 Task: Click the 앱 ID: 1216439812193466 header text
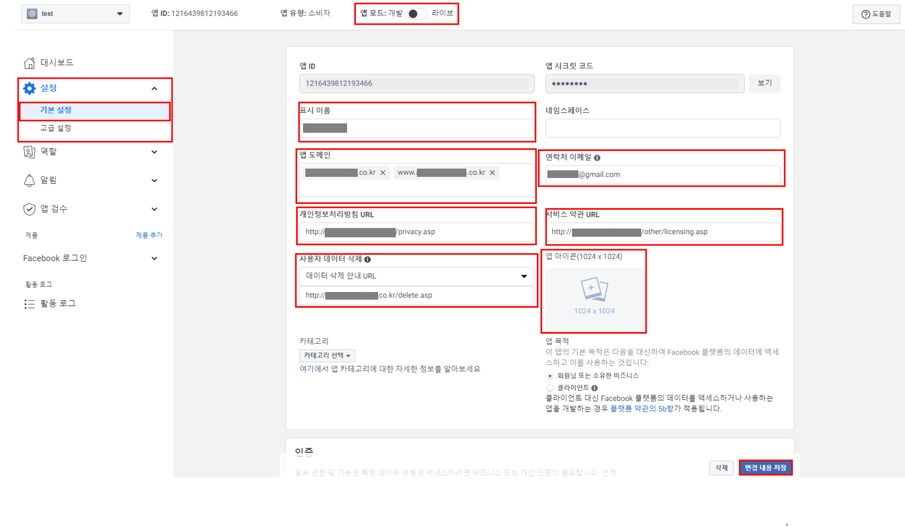pyautogui.click(x=194, y=14)
